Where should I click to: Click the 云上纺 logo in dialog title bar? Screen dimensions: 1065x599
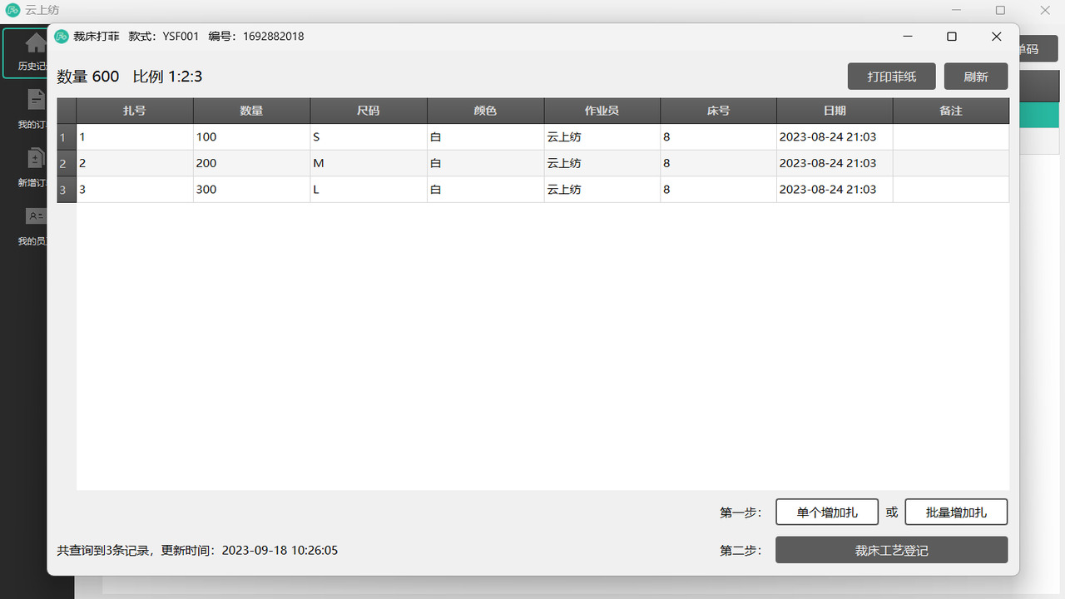(x=62, y=37)
